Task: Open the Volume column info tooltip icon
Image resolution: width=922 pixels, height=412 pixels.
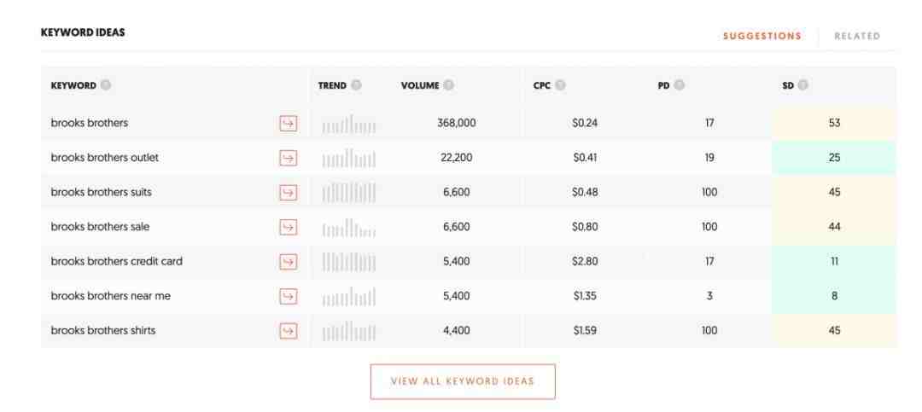Action: click(x=449, y=85)
